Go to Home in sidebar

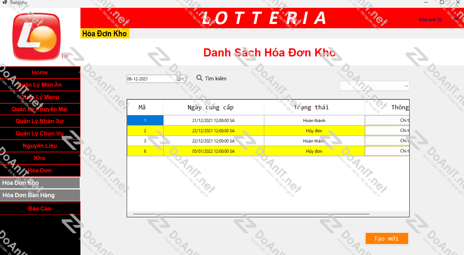pos(40,72)
